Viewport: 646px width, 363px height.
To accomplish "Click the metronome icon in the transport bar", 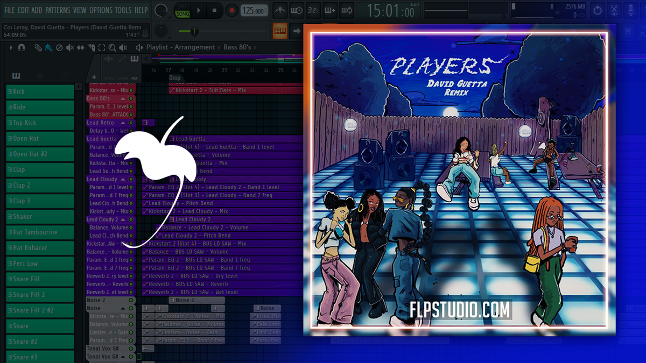I will click(279, 10).
